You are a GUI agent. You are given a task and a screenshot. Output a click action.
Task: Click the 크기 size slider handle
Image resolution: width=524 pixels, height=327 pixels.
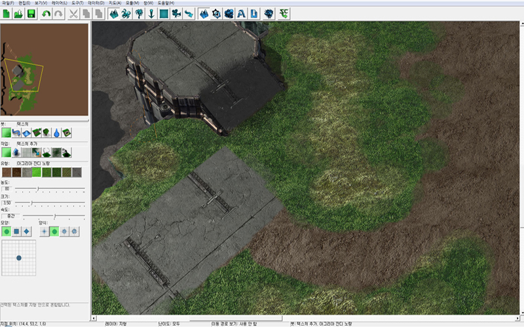(x=31, y=203)
